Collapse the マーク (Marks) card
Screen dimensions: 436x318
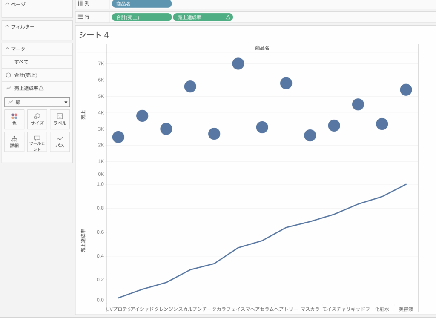coord(7,49)
